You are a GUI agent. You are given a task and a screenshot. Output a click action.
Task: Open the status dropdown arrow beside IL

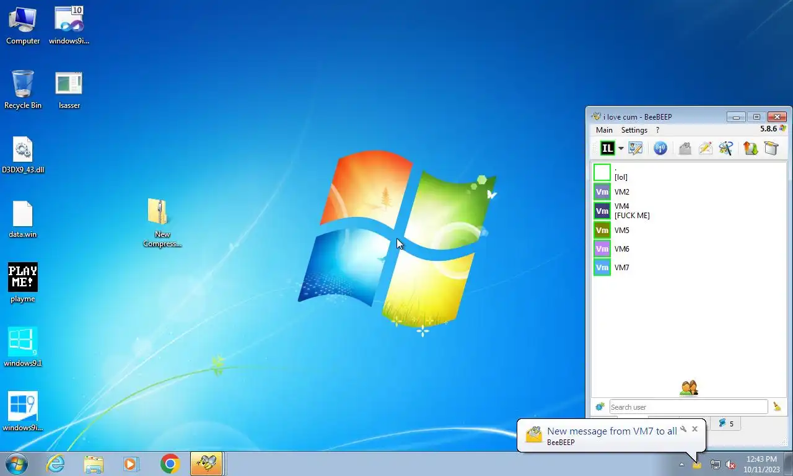[x=621, y=149]
